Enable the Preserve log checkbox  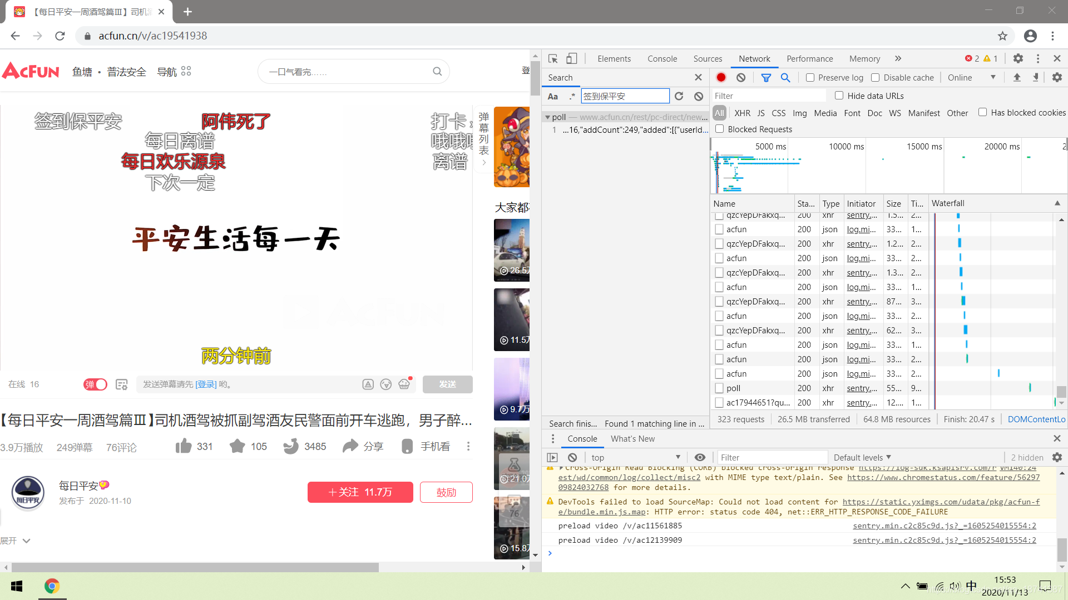click(x=810, y=77)
